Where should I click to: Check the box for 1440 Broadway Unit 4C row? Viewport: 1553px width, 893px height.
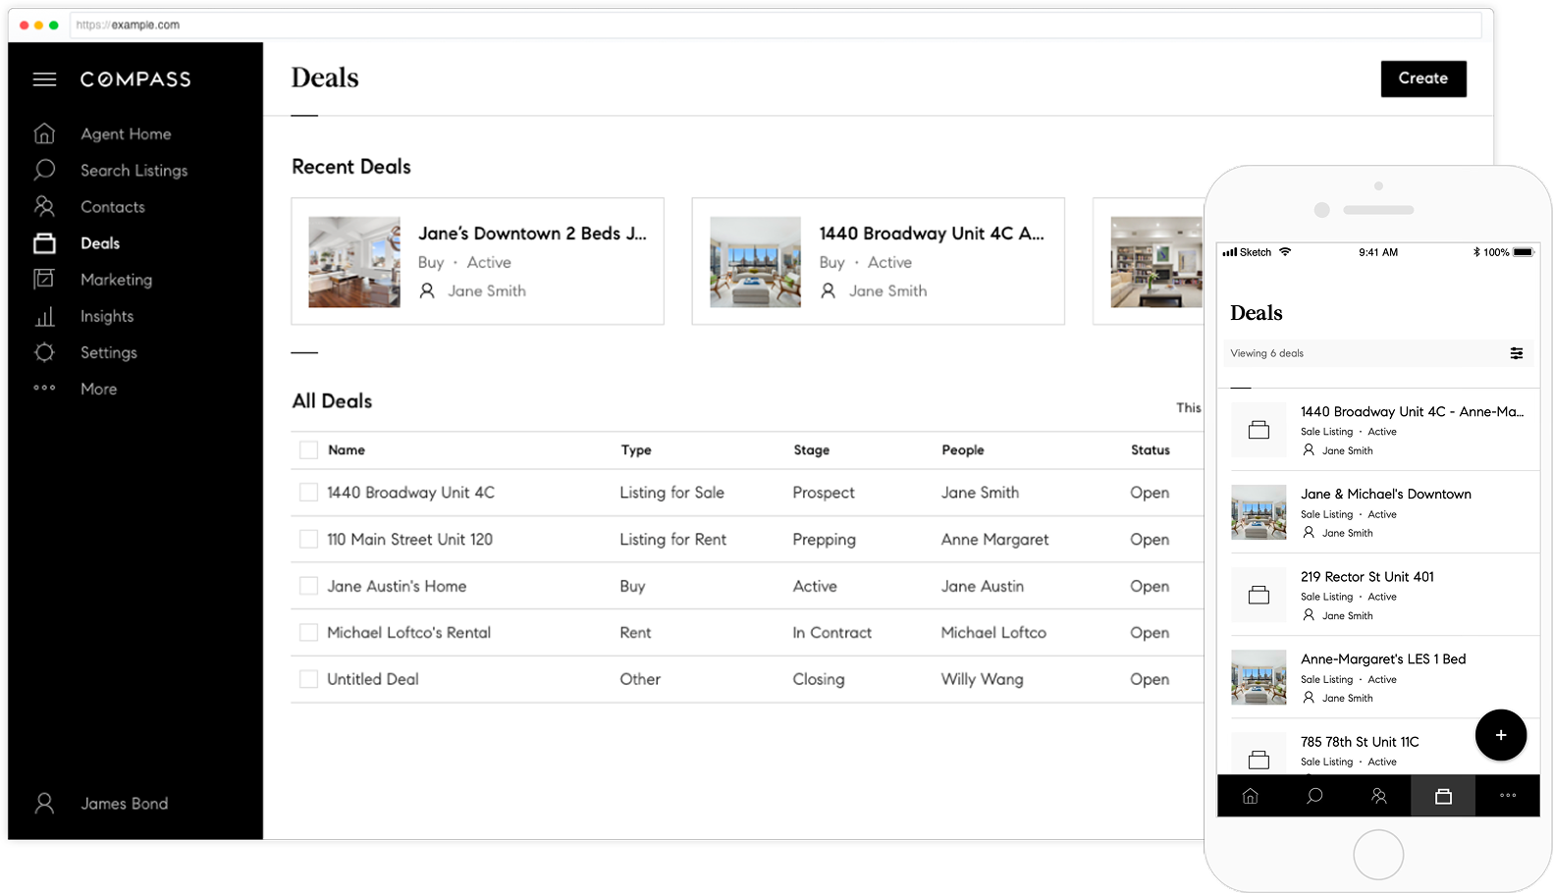pyautogui.click(x=308, y=493)
